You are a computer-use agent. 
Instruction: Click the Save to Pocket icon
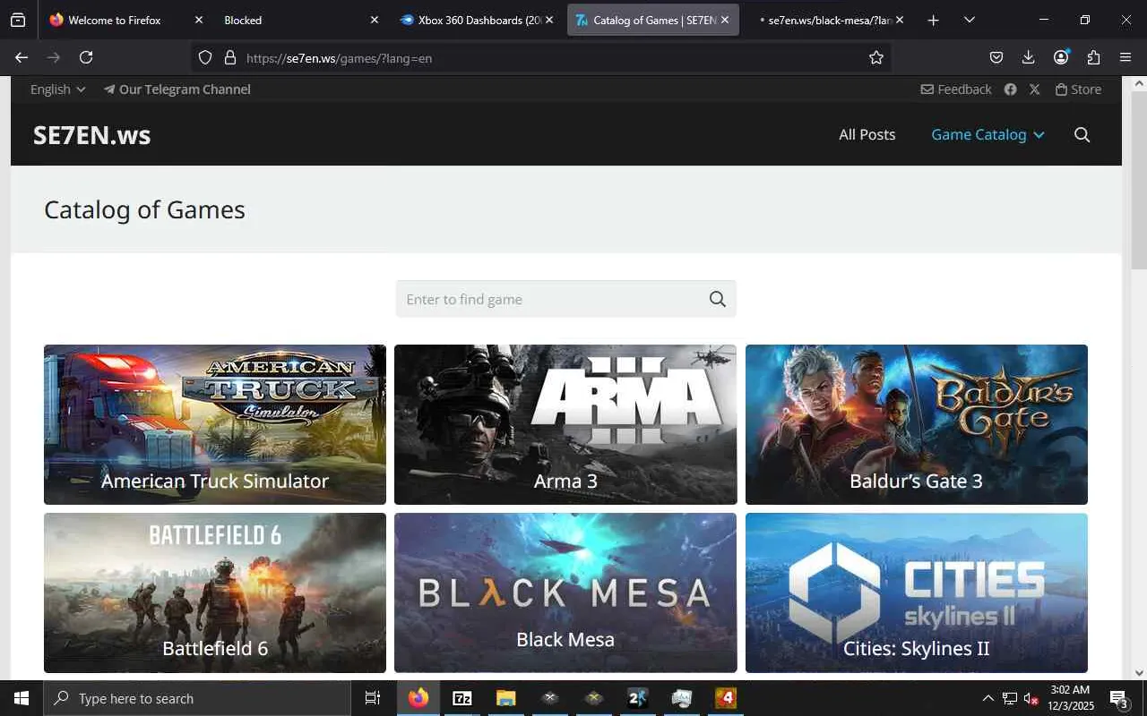tap(996, 57)
